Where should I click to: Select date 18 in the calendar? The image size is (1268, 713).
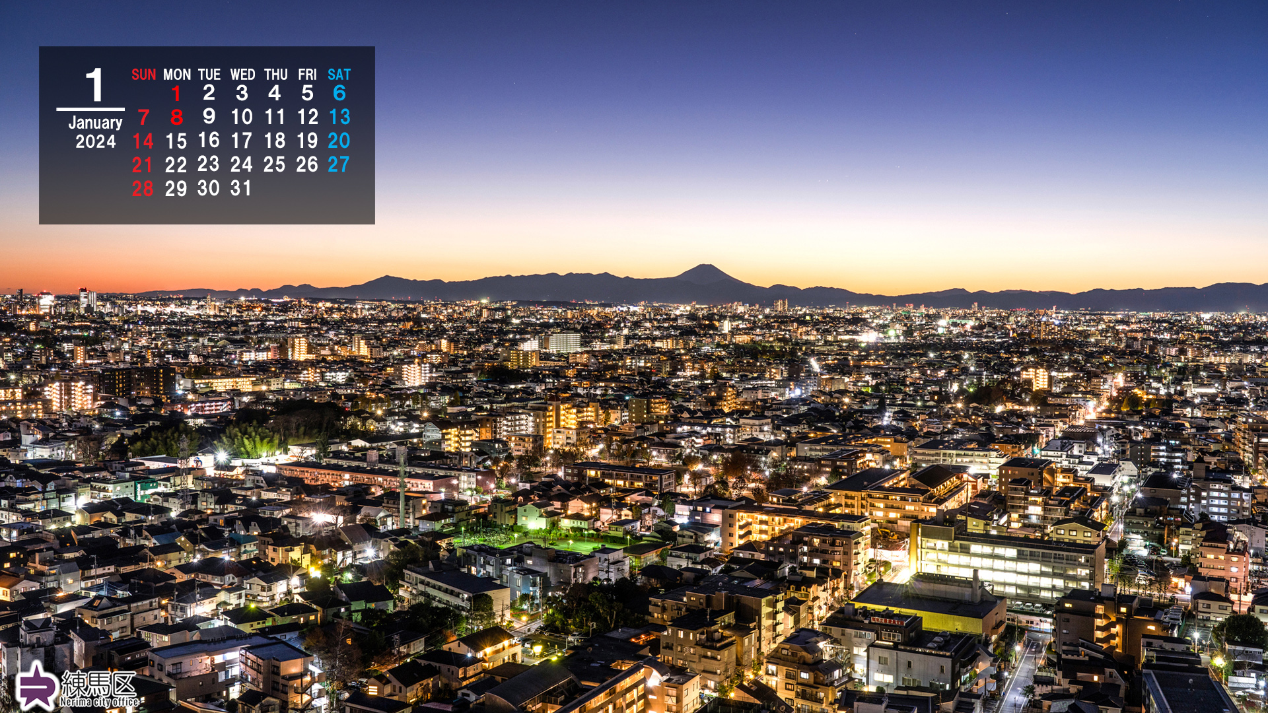point(275,141)
